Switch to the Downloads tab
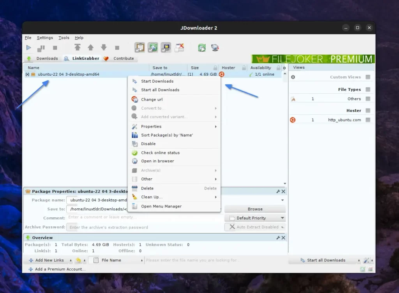This screenshot has height=293, width=399. coord(42,59)
